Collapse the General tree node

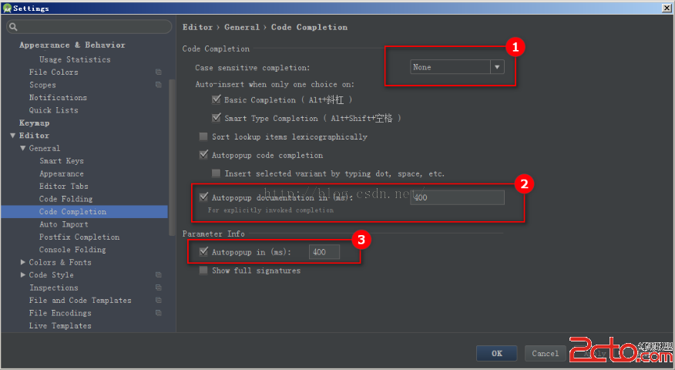[x=22, y=149]
